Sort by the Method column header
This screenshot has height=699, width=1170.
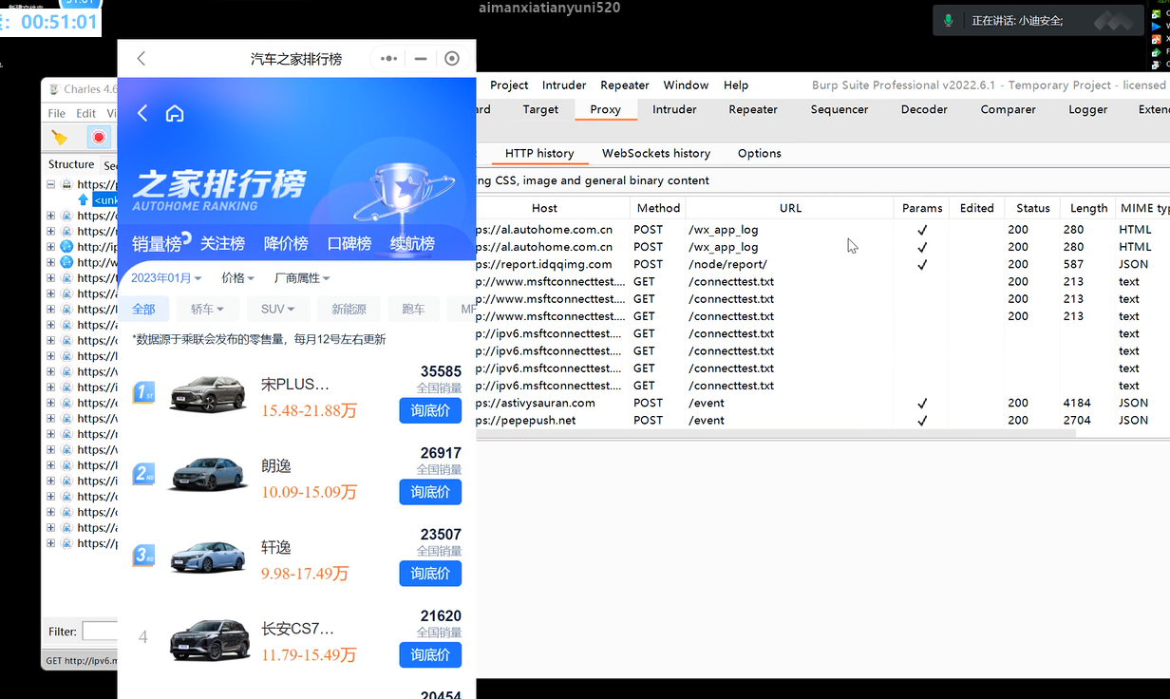(658, 208)
